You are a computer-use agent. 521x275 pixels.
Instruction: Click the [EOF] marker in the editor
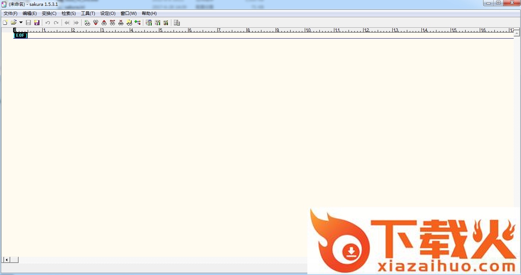(20, 35)
